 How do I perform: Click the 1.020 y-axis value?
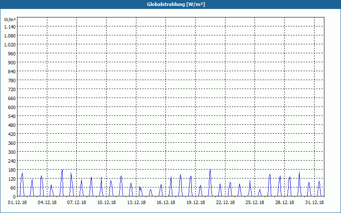point(10,45)
